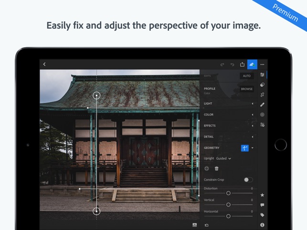Open the star rating panel icon

point(262,195)
